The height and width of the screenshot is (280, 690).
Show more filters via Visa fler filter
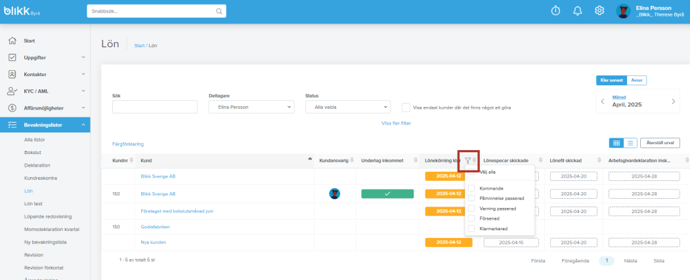[x=396, y=123]
